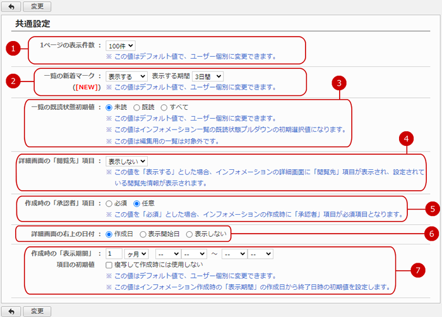The image size is (442, 317).
Task: Click the 表示期間 number input field containing 1
Action: (x=114, y=254)
